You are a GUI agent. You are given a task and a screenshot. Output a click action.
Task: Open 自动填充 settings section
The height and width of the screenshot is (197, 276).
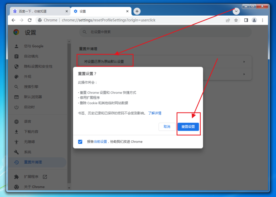37,56
